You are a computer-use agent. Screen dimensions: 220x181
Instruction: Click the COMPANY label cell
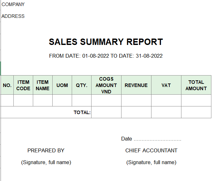(x=13, y=4)
